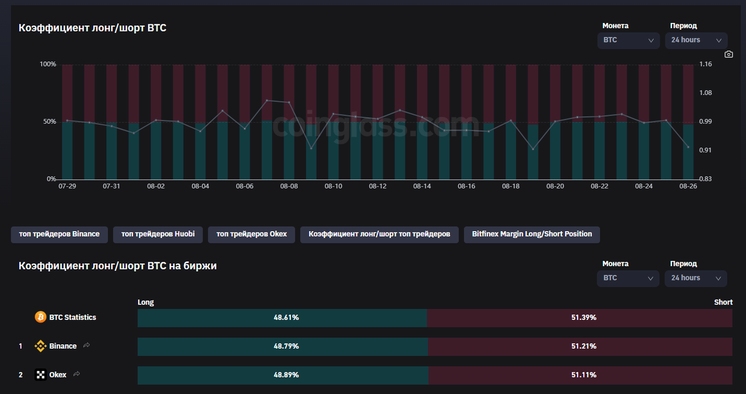Click the Okex short 51.11% bar
The image size is (746, 394).
(581, 375)
